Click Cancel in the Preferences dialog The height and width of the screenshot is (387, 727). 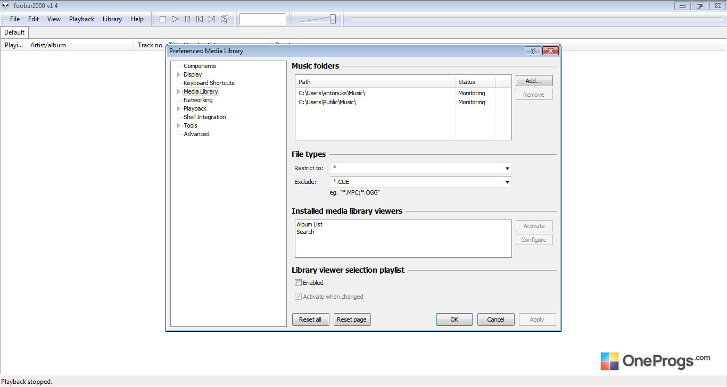tap(495, 319)
